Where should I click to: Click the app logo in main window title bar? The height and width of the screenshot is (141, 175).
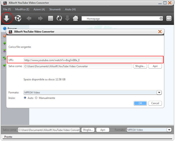[5, 3]
